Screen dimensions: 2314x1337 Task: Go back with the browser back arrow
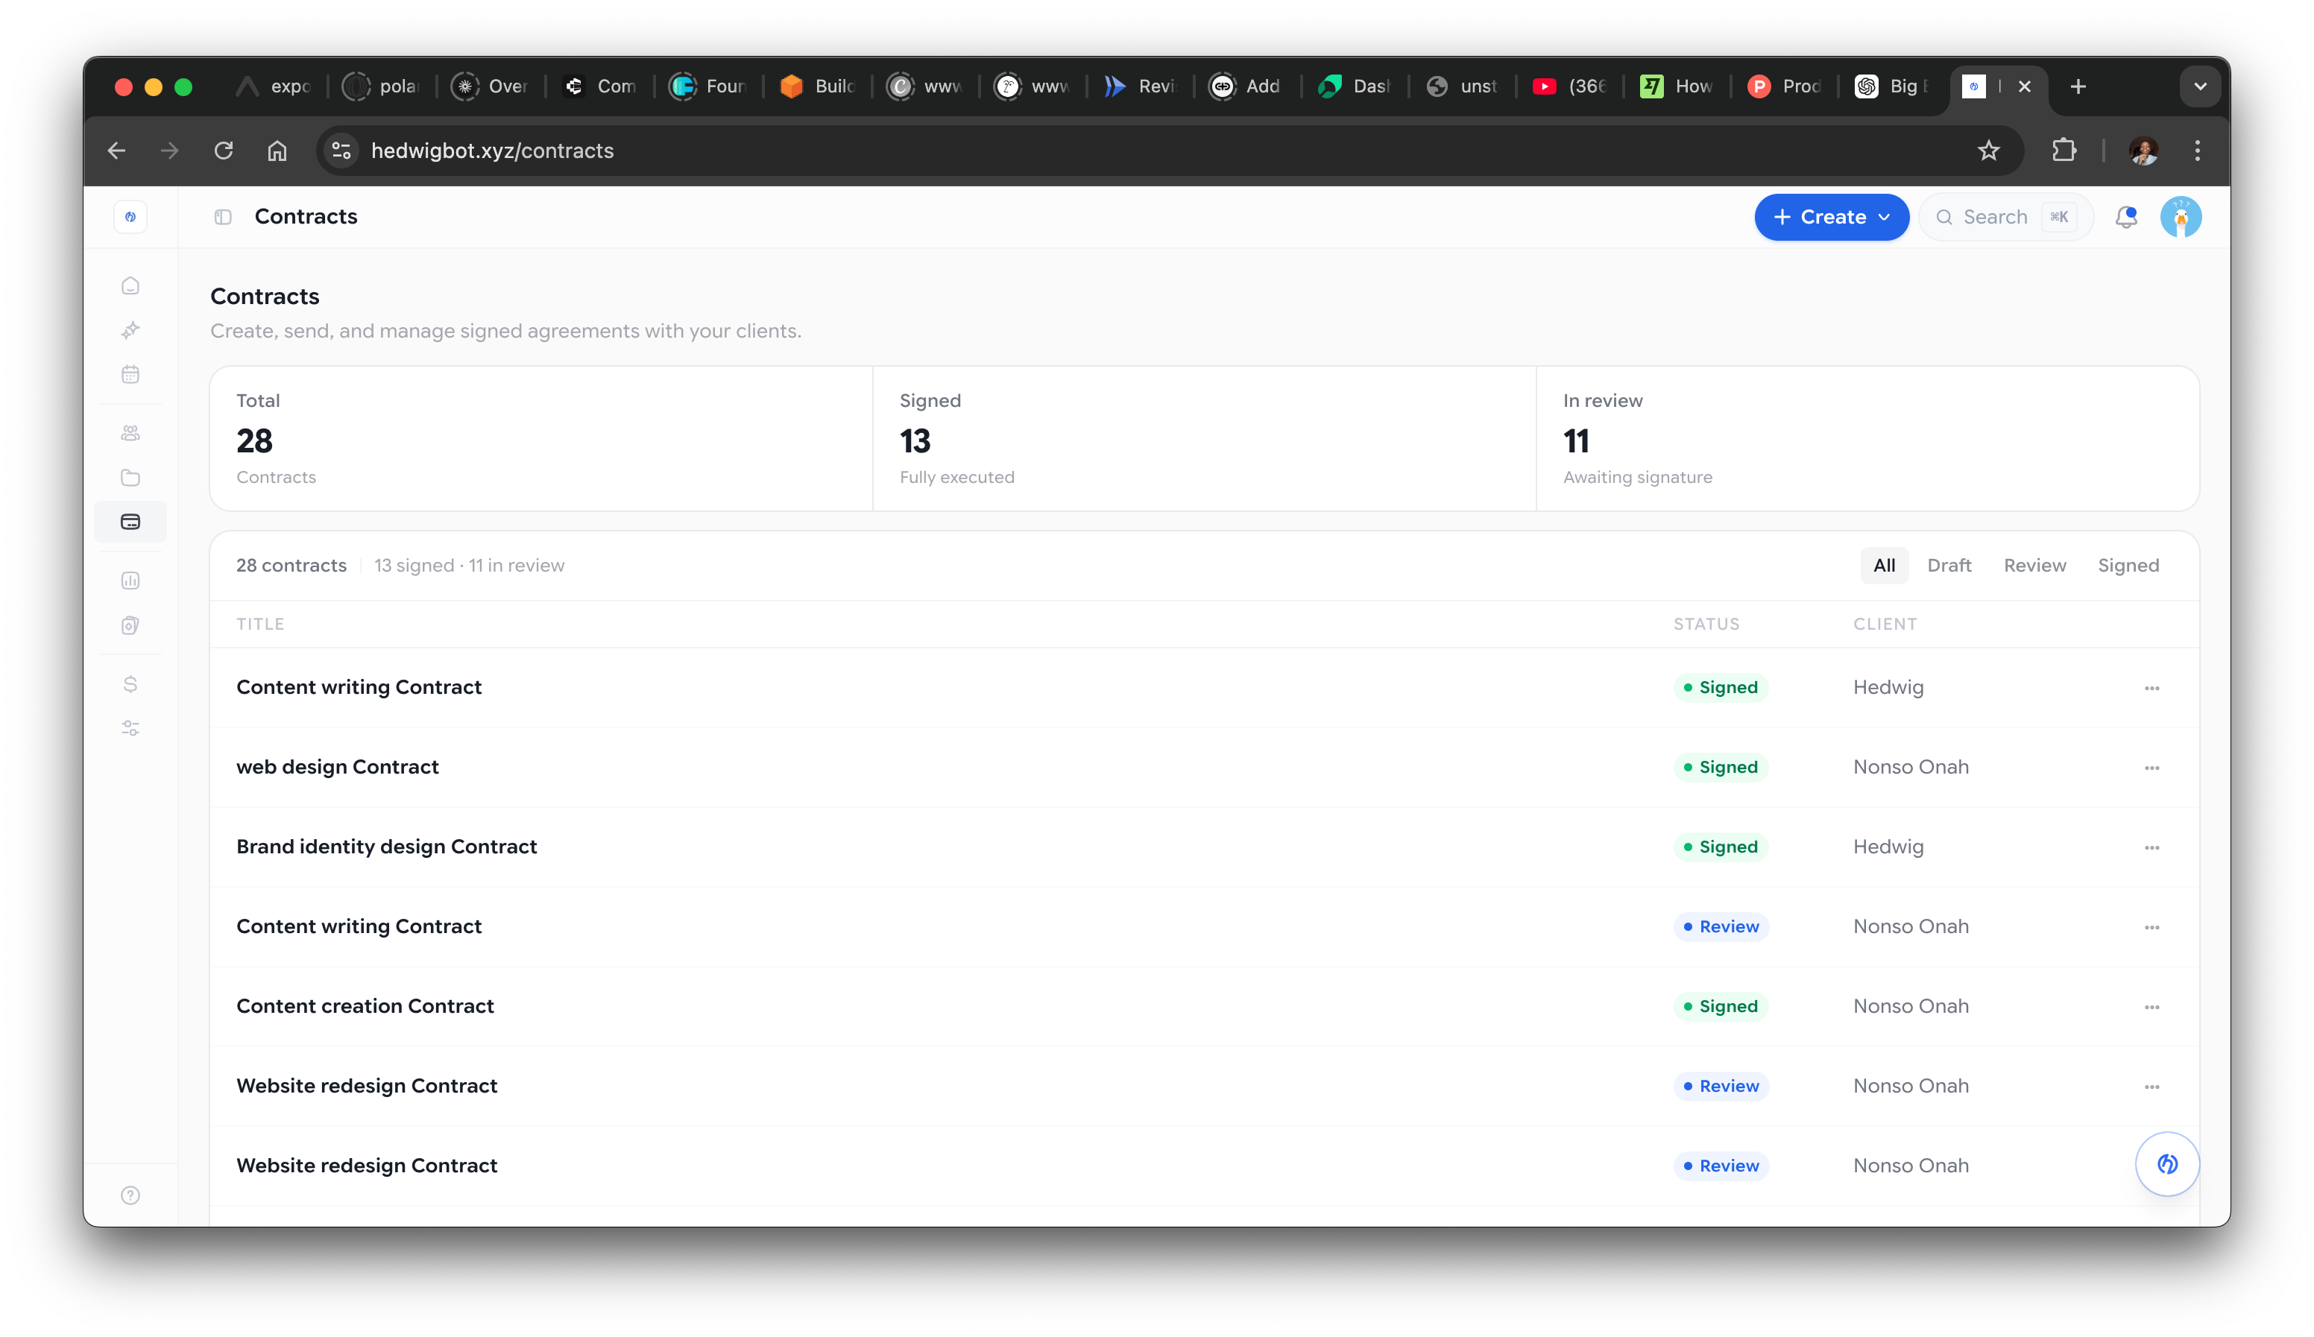[116, 151]
